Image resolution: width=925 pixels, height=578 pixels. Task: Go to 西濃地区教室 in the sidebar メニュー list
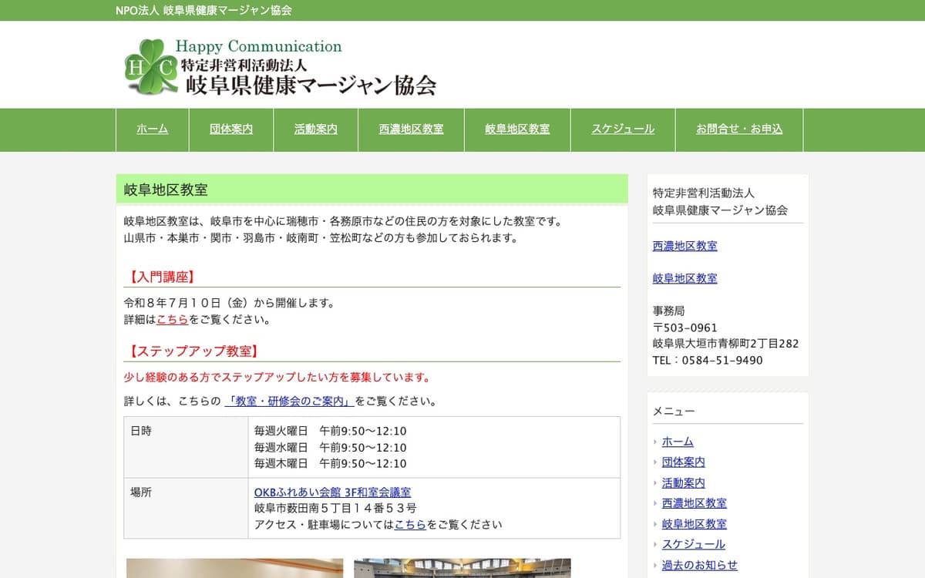click(x=695, y=503)
